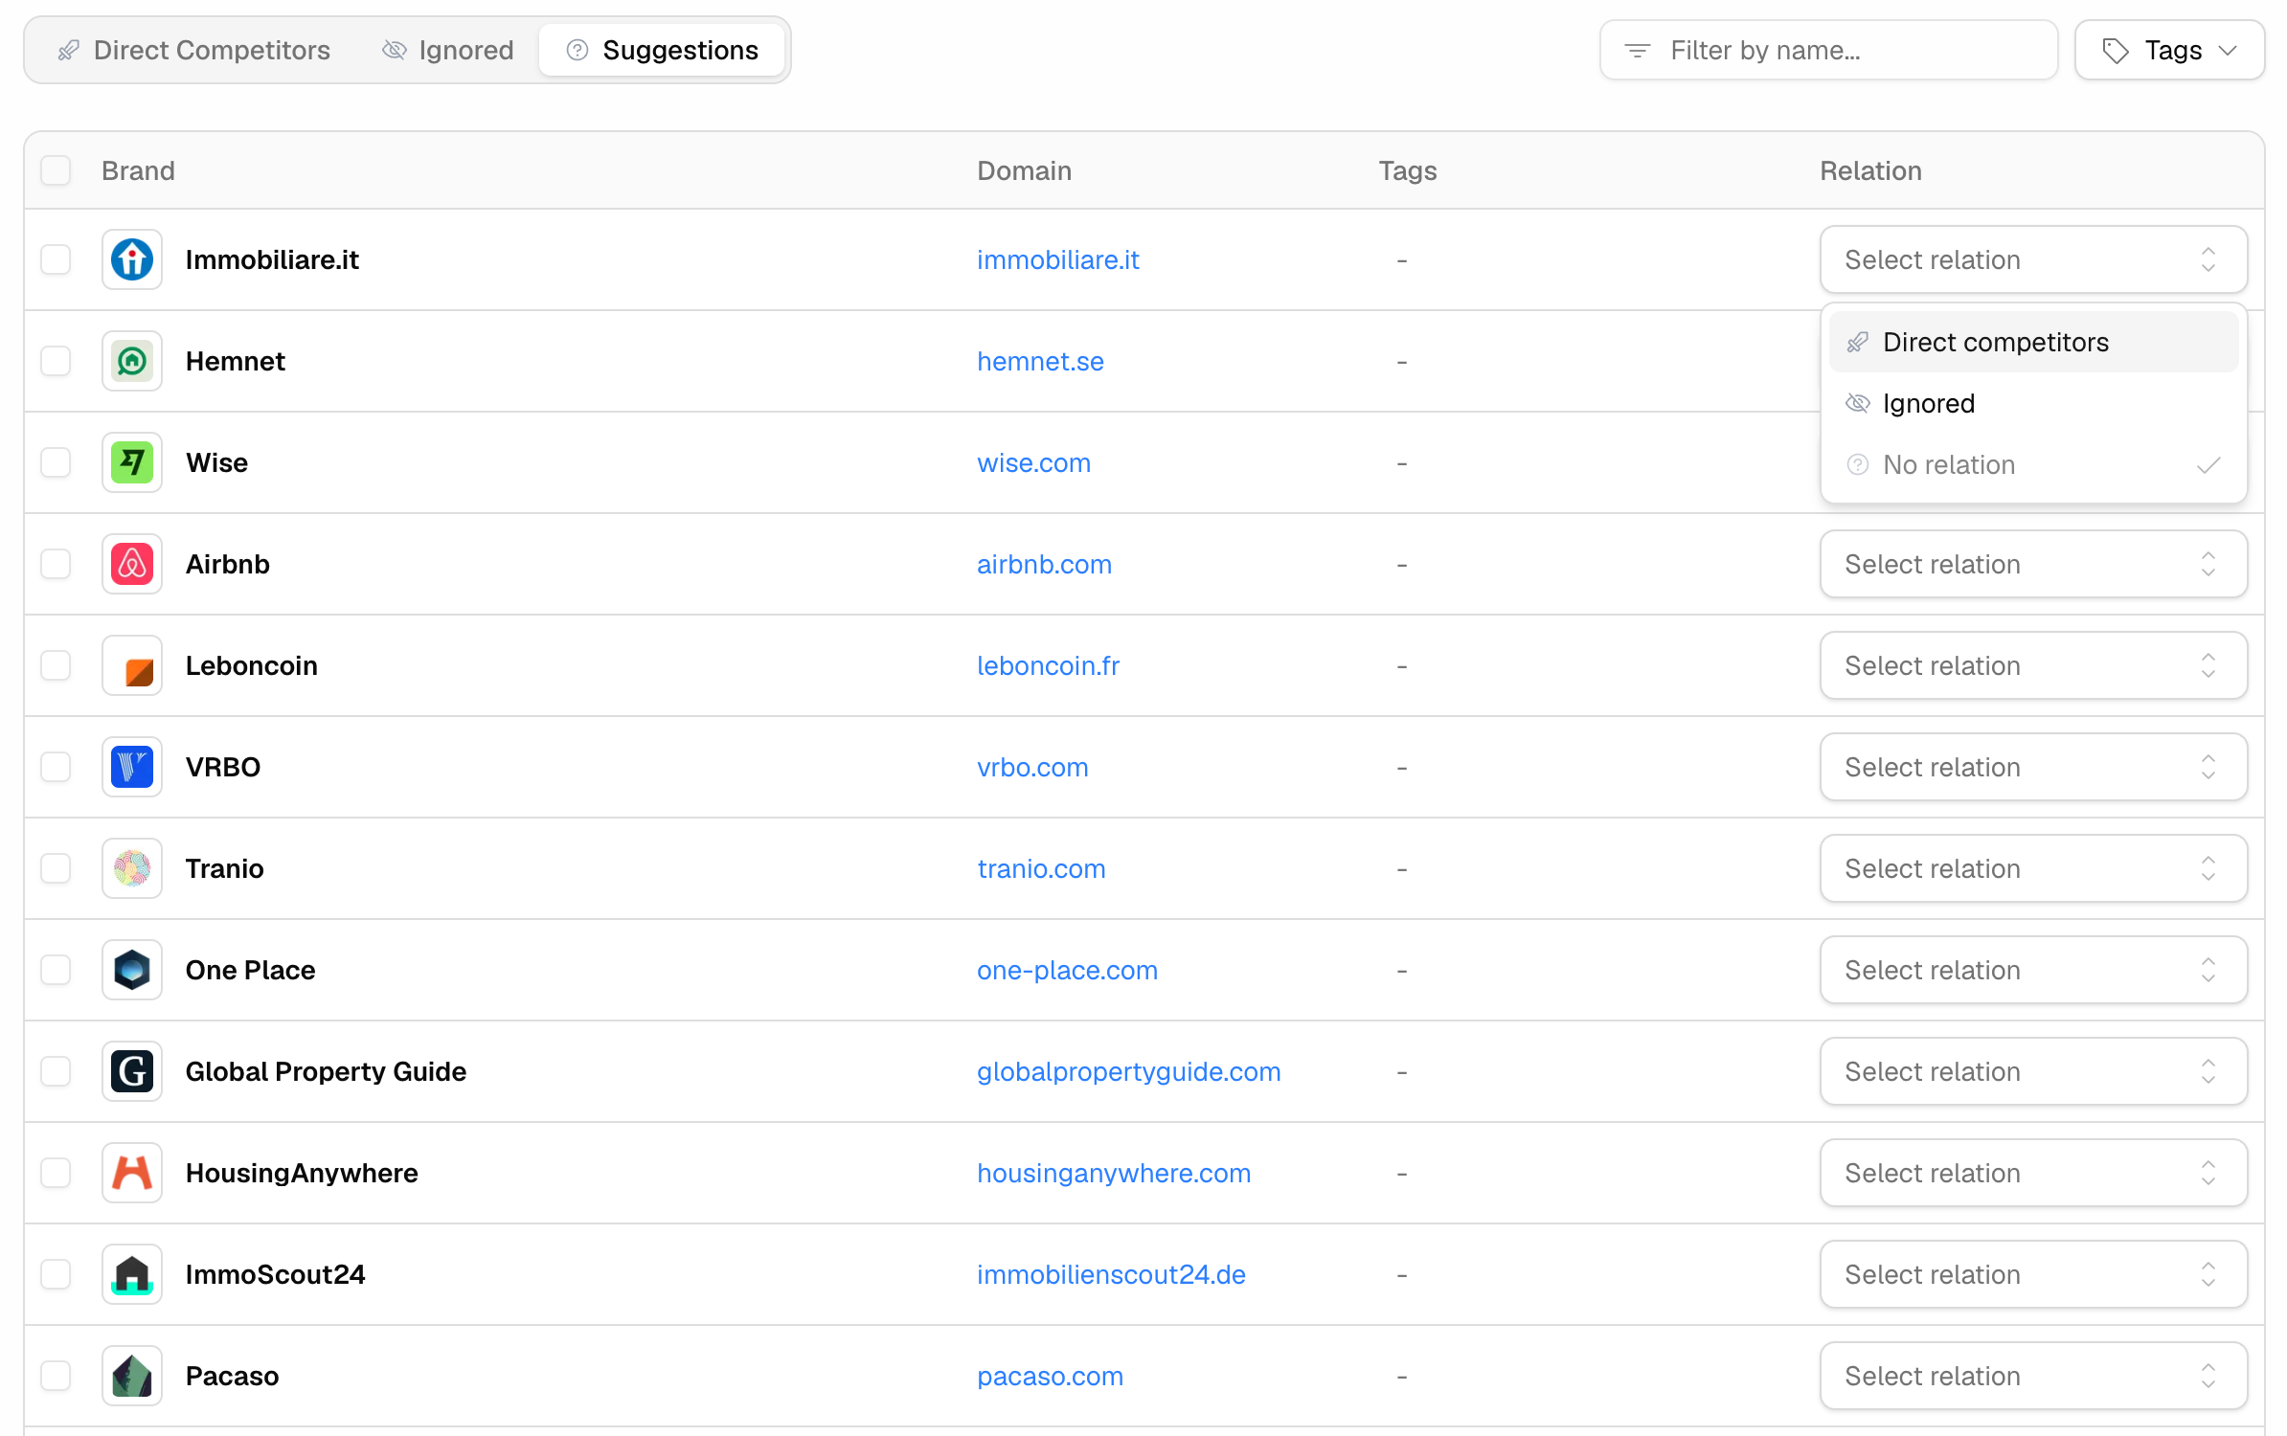2287x1436 pixels.
Task: Open the housinganywhere.com domain link
Action: (1114, 1173)
